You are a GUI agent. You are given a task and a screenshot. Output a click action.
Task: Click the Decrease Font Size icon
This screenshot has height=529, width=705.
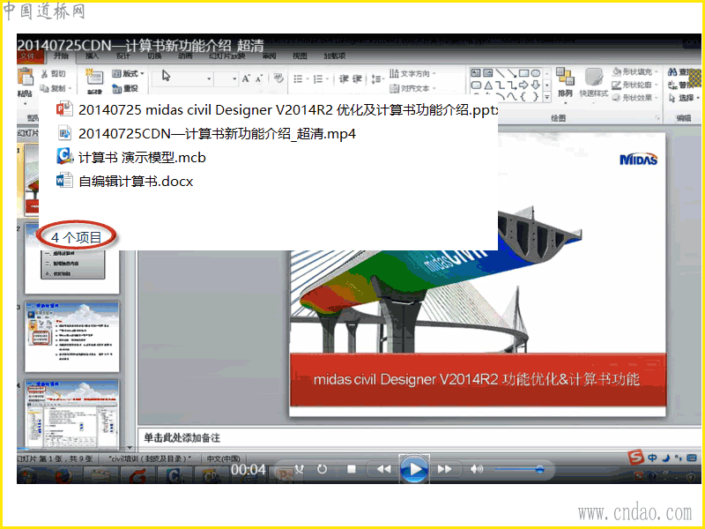coord(259,78)
